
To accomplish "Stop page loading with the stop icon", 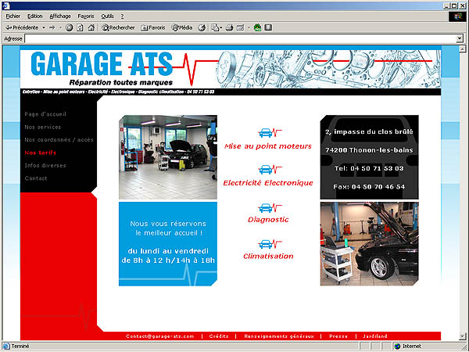I will click(x=69, y=27).
